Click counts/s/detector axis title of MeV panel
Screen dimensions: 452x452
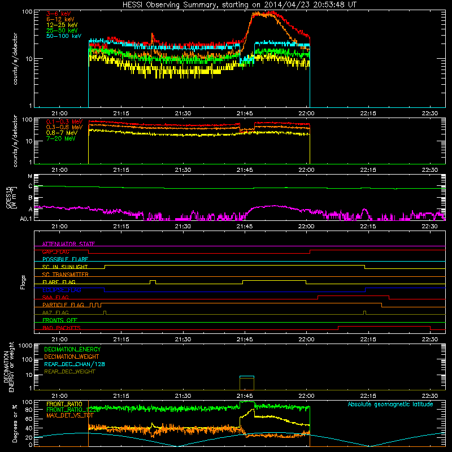[x=15, y=141]
